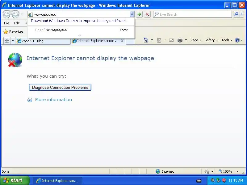The image size is (247, 185).
Task: Click the 11:15 AM clock
Action: click(236, 180)
